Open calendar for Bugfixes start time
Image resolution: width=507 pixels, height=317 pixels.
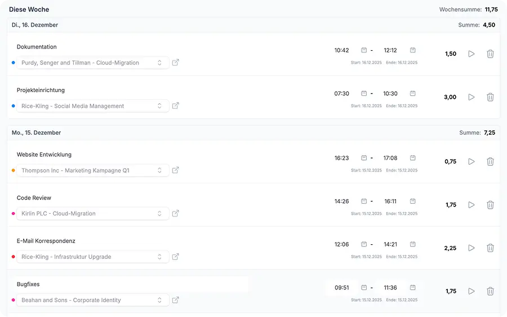[364, 288]
